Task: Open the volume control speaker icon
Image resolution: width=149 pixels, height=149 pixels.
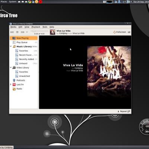Action: [x=129, y=32]
